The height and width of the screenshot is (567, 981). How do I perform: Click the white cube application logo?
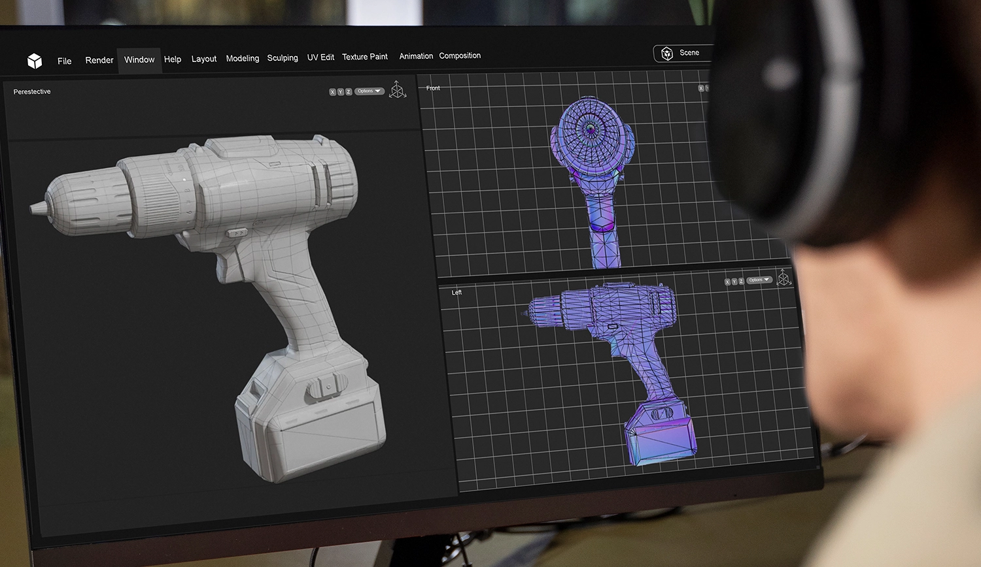[35, 61]
